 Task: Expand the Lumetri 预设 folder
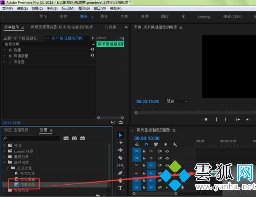click(x=4, y=151)
